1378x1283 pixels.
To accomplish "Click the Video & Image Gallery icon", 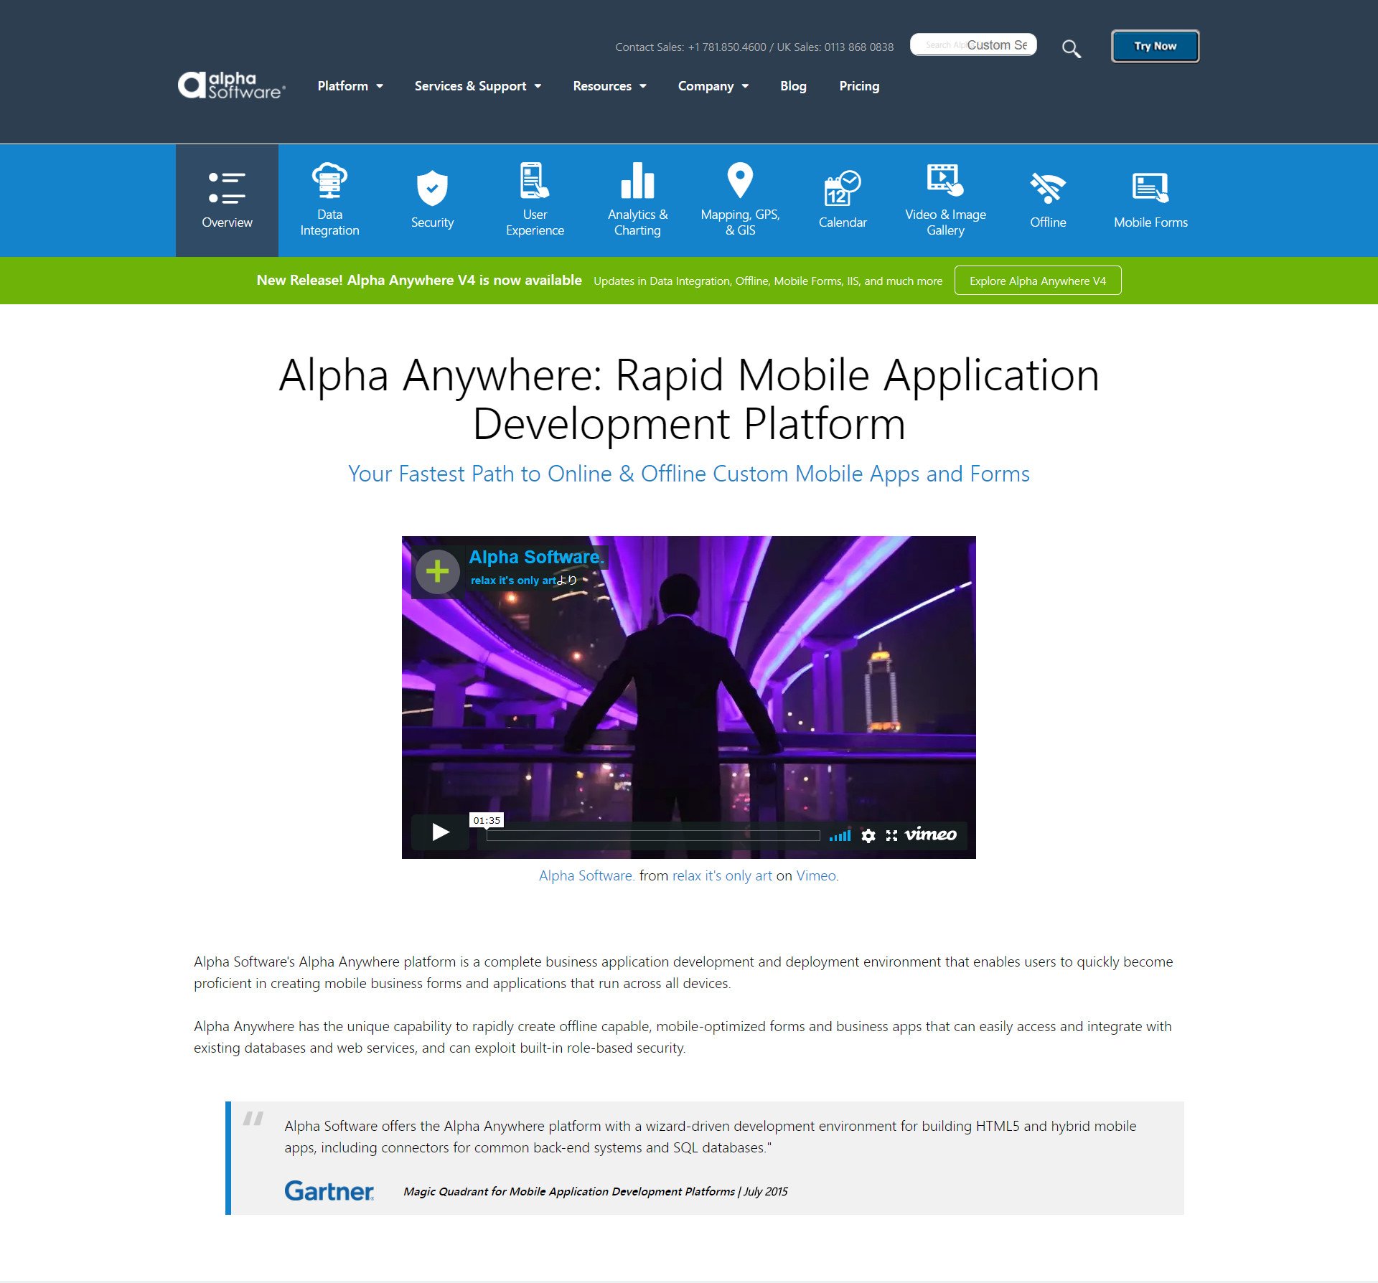I will 945,180.
